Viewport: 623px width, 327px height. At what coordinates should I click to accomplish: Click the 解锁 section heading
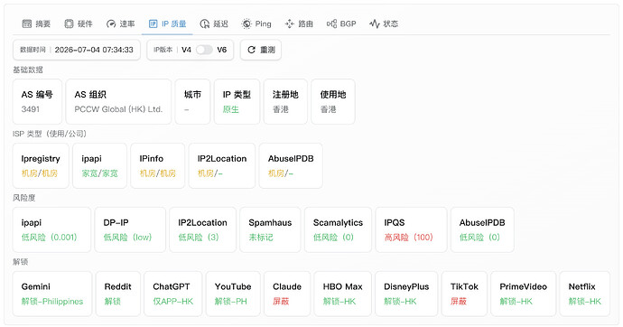click(x=20, y=262)
